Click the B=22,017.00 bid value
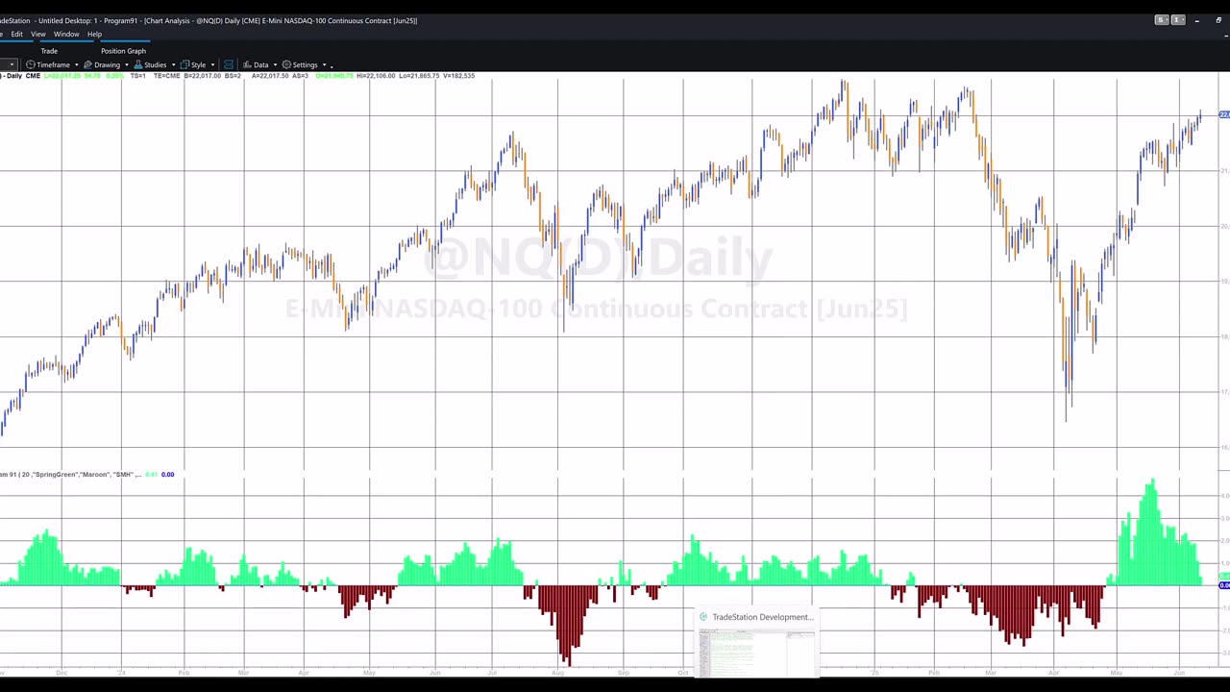1230x692 pixels. [x=204, y=76]
